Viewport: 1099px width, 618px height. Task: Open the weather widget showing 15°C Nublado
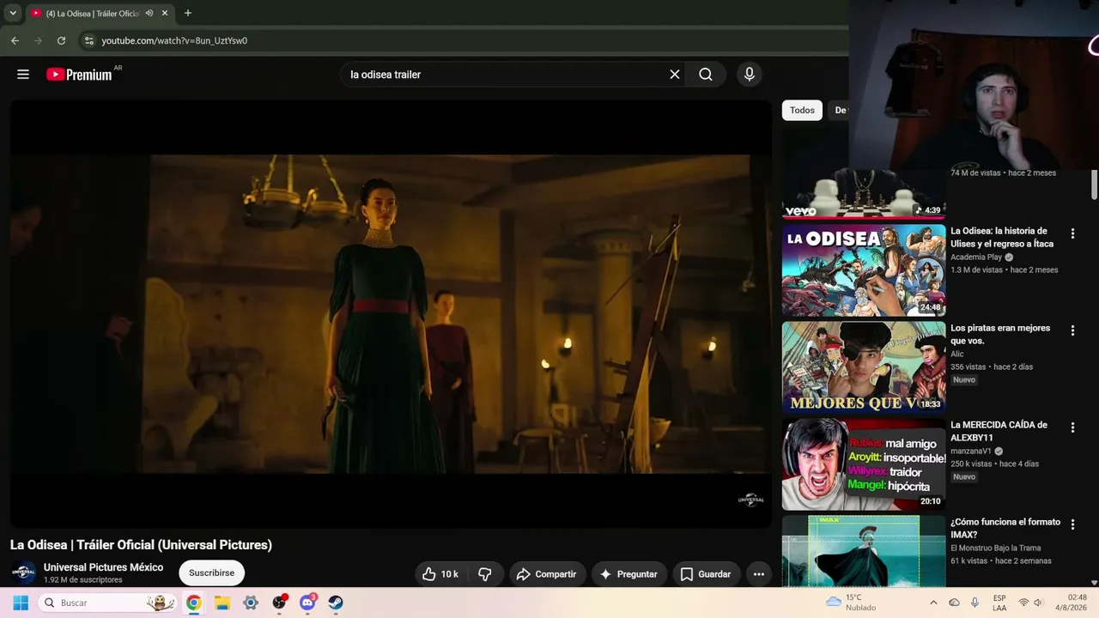coord(851,603)
